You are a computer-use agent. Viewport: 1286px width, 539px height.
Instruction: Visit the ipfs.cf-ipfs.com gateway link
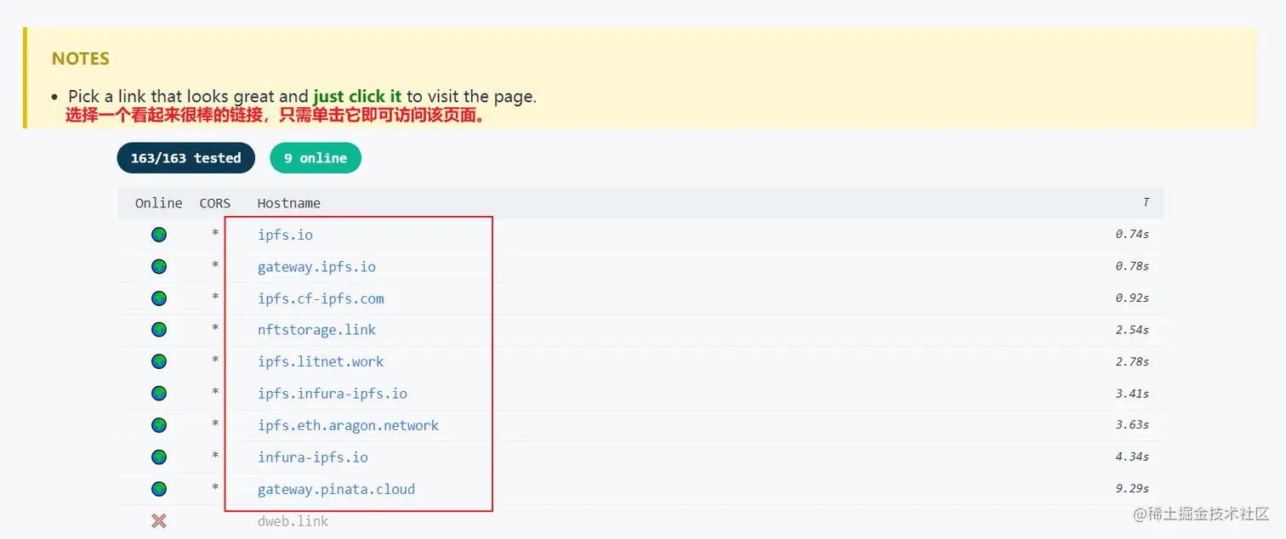coord(321,298)
